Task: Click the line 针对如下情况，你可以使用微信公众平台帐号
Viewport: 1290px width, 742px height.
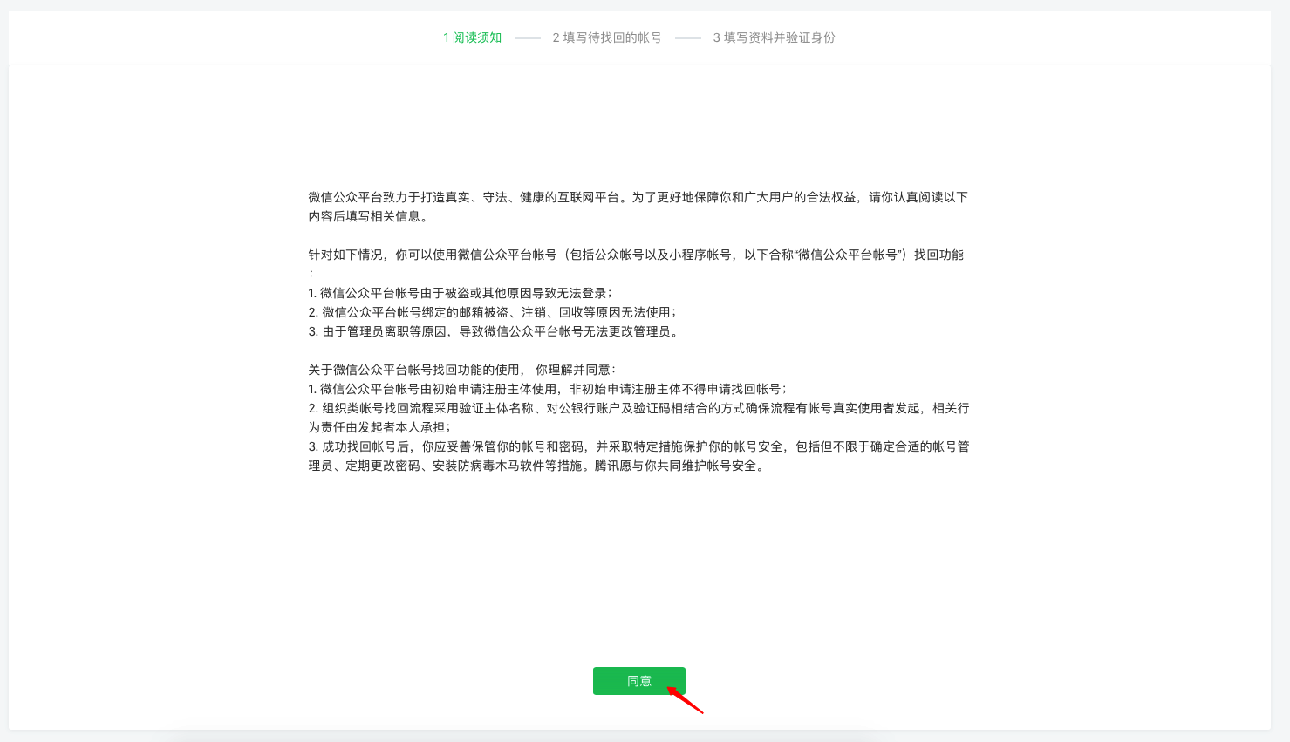Action: tap(636, 263)
